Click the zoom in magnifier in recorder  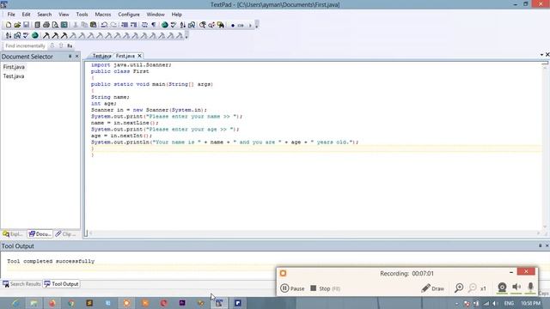tap(459, 288)
